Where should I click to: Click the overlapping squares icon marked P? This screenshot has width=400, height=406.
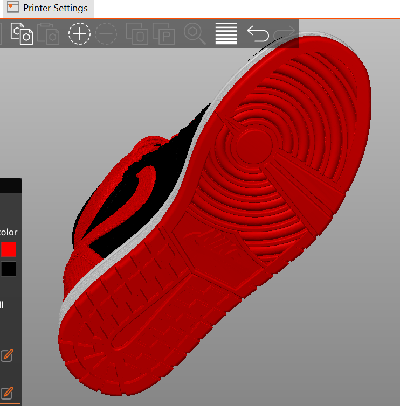(x=164, y=34)
